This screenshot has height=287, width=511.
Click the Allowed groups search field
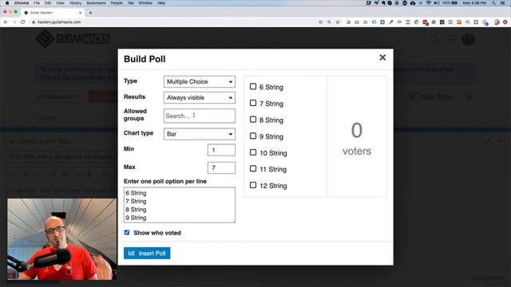tap(200, 116)
